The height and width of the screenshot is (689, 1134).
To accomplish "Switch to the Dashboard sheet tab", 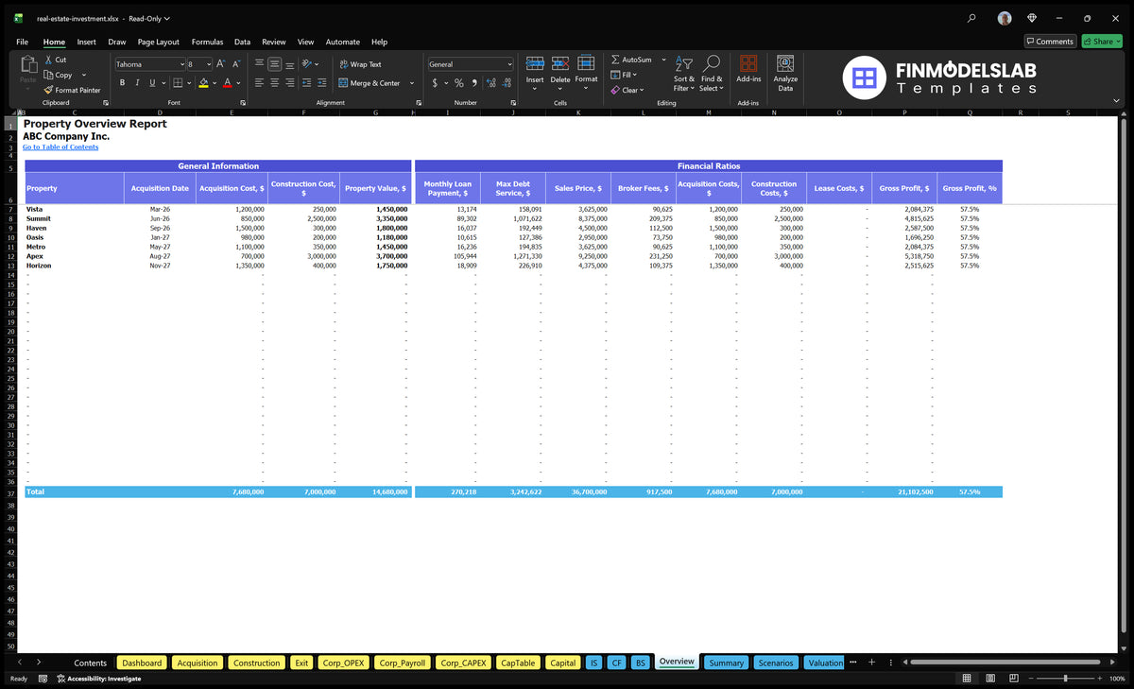I will pyautogui.click(x=142, y=663).
